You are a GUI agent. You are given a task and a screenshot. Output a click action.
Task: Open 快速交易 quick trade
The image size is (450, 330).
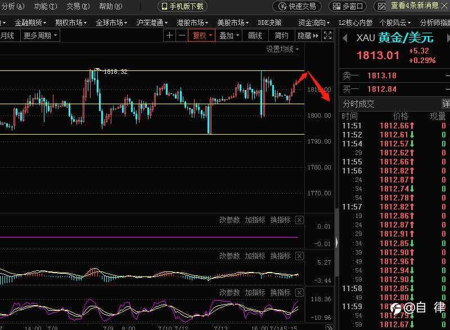tap(297, 6)
